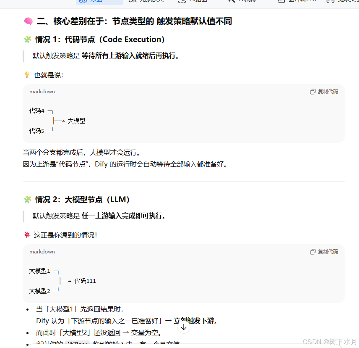
Task: Click the 代码5 line in the diagram
Action: (x=41, y=131)
